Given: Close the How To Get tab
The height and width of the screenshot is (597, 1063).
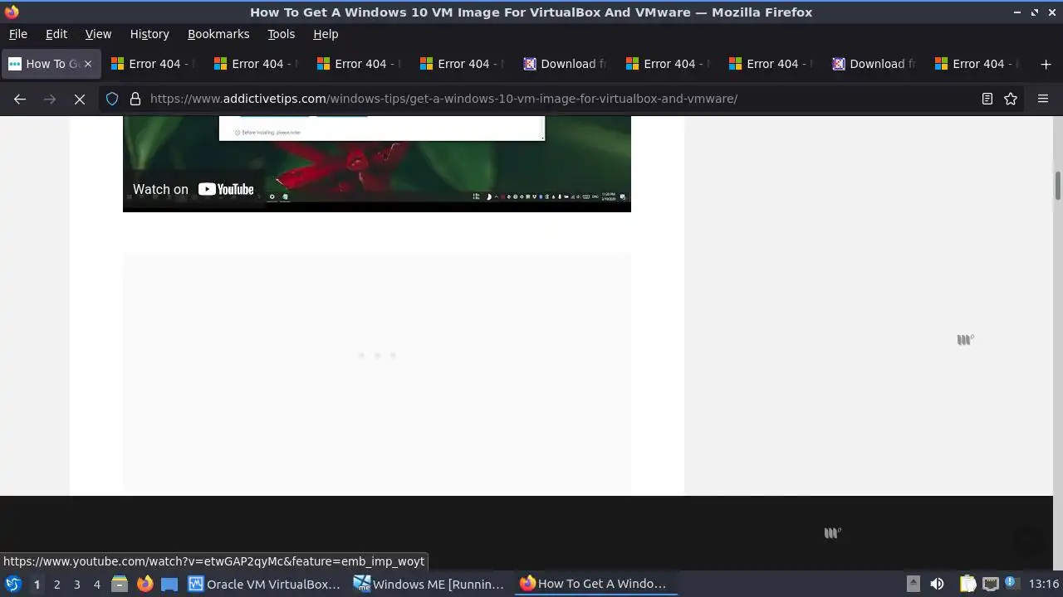Looking at the screenshot, I should click(88, 64).
